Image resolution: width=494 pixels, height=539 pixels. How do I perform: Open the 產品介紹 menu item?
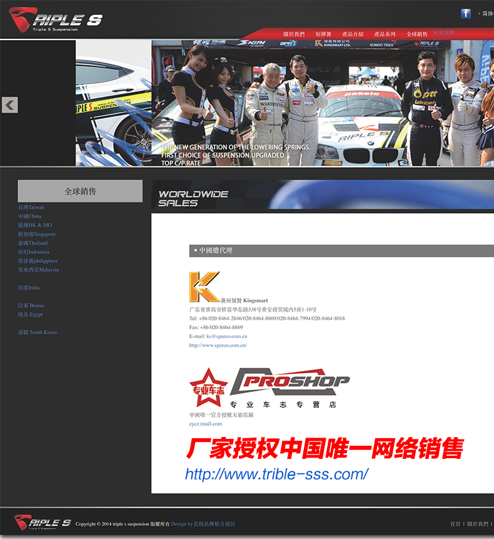coord(353,34)
